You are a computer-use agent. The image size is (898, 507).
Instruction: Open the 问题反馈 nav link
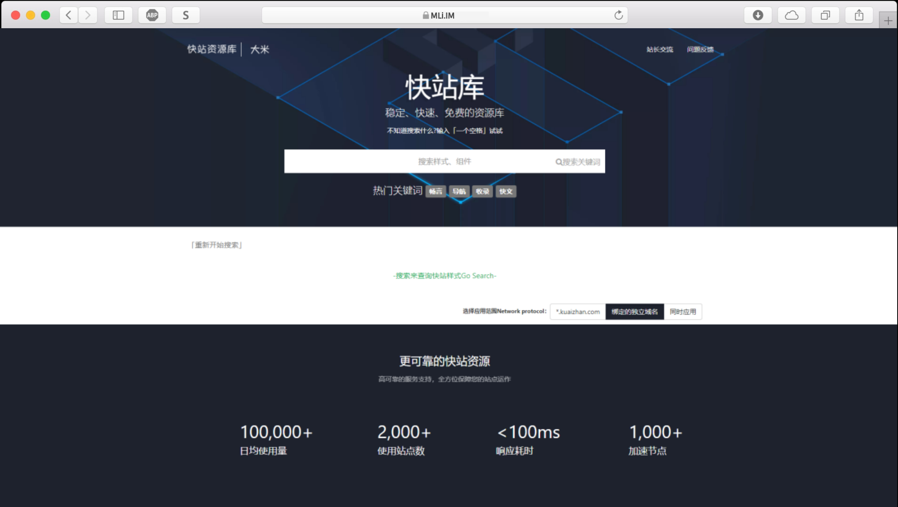[x=700, y=49]
